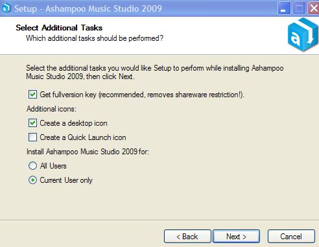Click the 'Get fullversion key (recommended...)' label text

(142, 95)
